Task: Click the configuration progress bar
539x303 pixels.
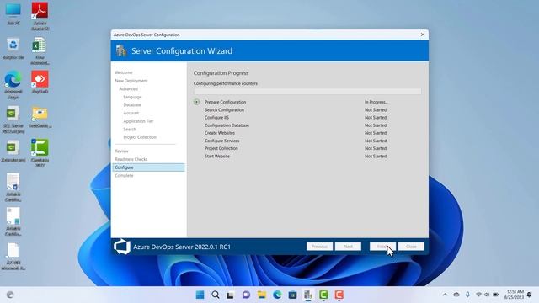Action: [307, 92]
